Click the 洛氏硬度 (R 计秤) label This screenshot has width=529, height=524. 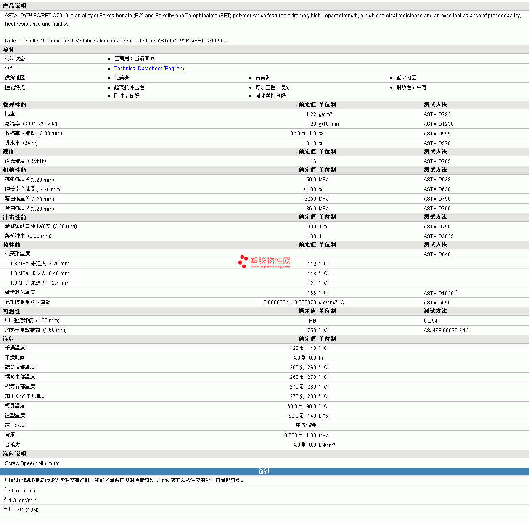(26, 161)
